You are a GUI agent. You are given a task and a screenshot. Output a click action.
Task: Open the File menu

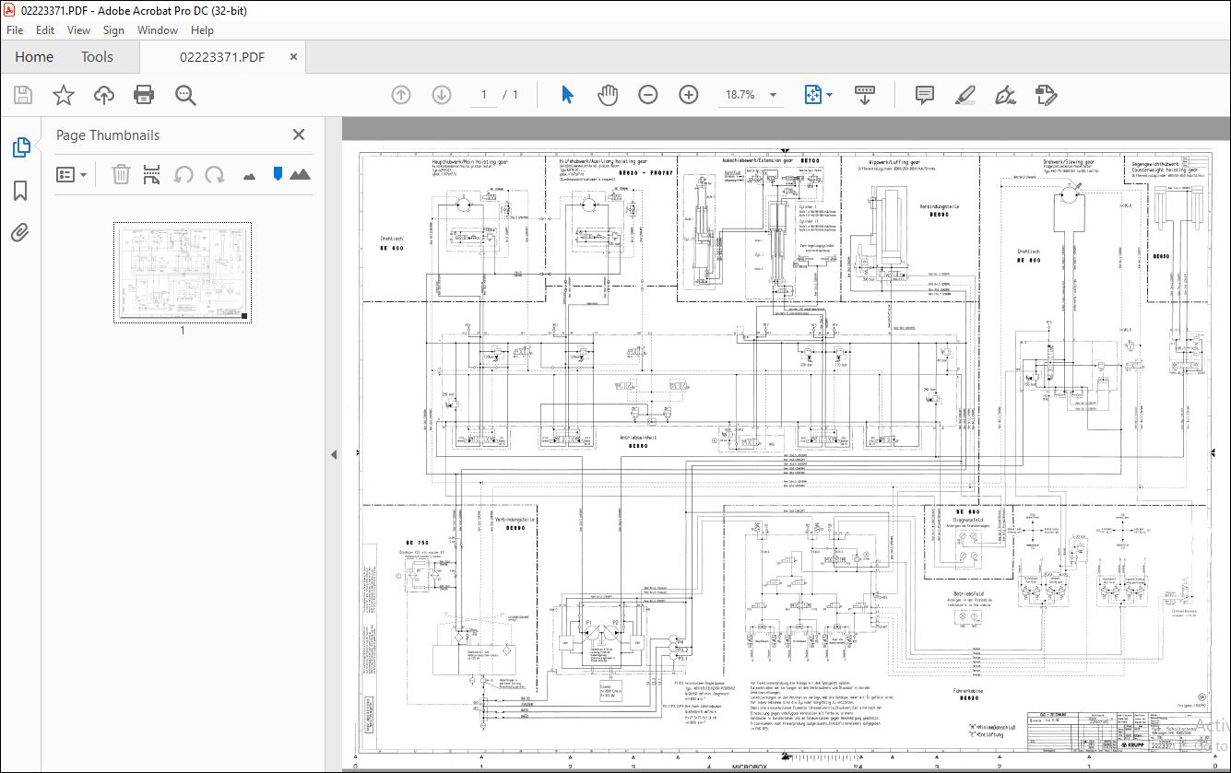tap(15, 30)
